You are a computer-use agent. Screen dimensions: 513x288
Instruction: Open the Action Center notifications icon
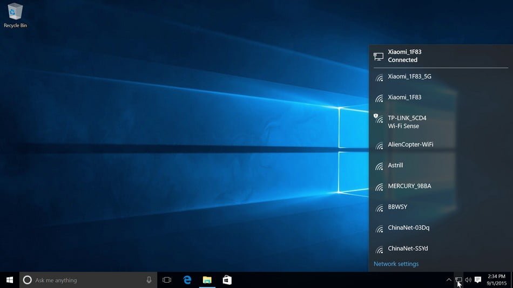point(478,280)
